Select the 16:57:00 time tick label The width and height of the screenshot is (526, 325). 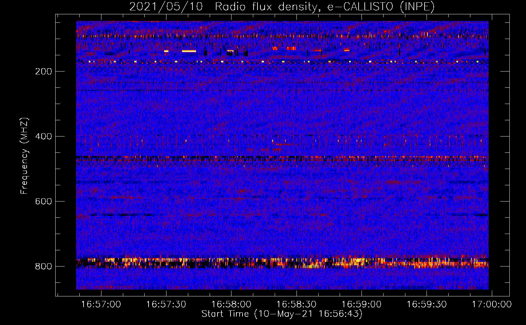[101, 305]
